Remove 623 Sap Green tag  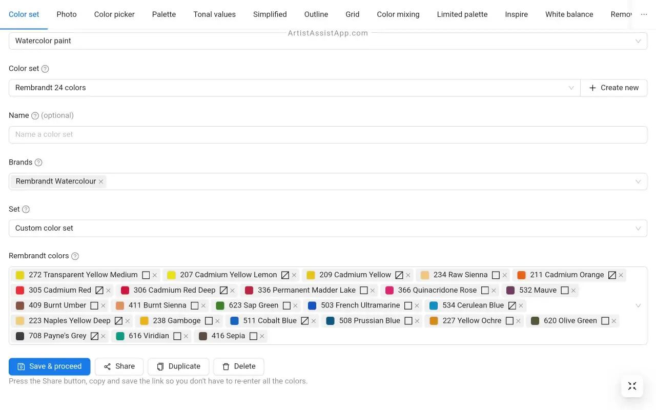pos(295,306)
